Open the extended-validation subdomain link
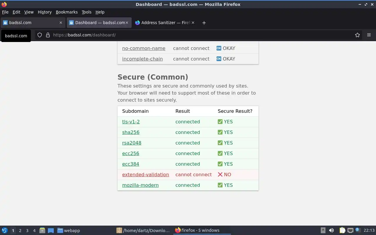 (x=146, y=174)
